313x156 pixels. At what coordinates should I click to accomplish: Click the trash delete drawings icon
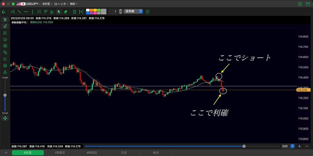[x=75, y=12]
